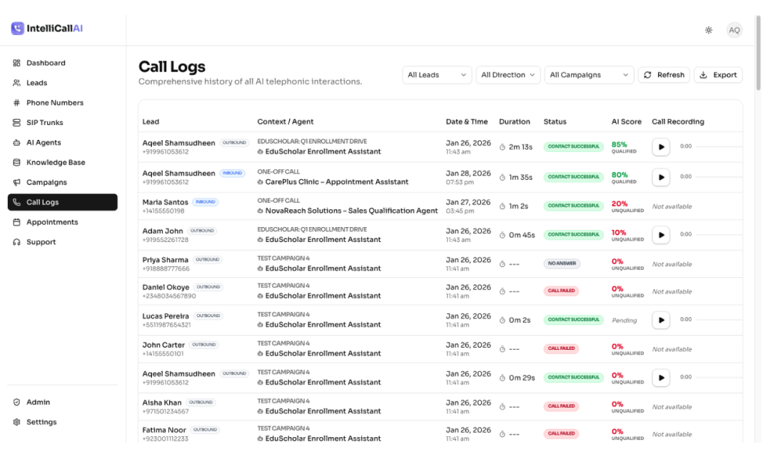Select the Aisha Khan lead name
763x457 pixels.
(161, 403)
